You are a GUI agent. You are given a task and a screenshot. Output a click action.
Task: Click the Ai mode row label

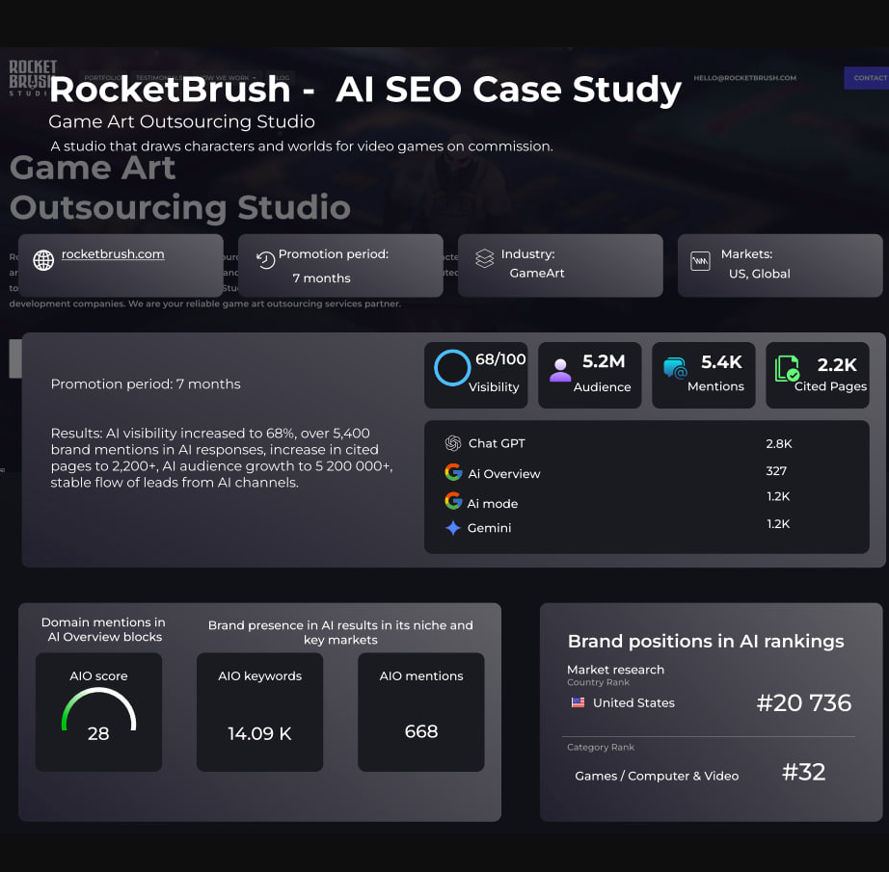click(492, 504)
